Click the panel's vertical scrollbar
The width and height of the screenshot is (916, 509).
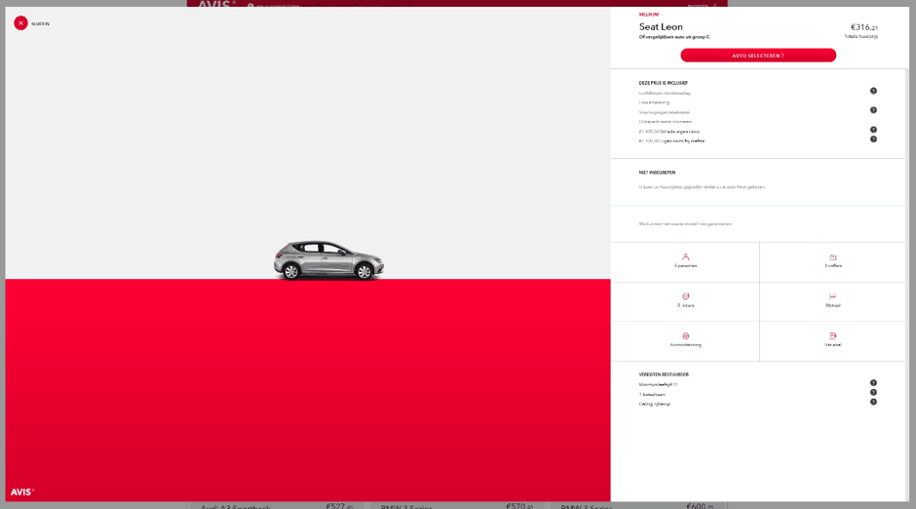(907, 195)
